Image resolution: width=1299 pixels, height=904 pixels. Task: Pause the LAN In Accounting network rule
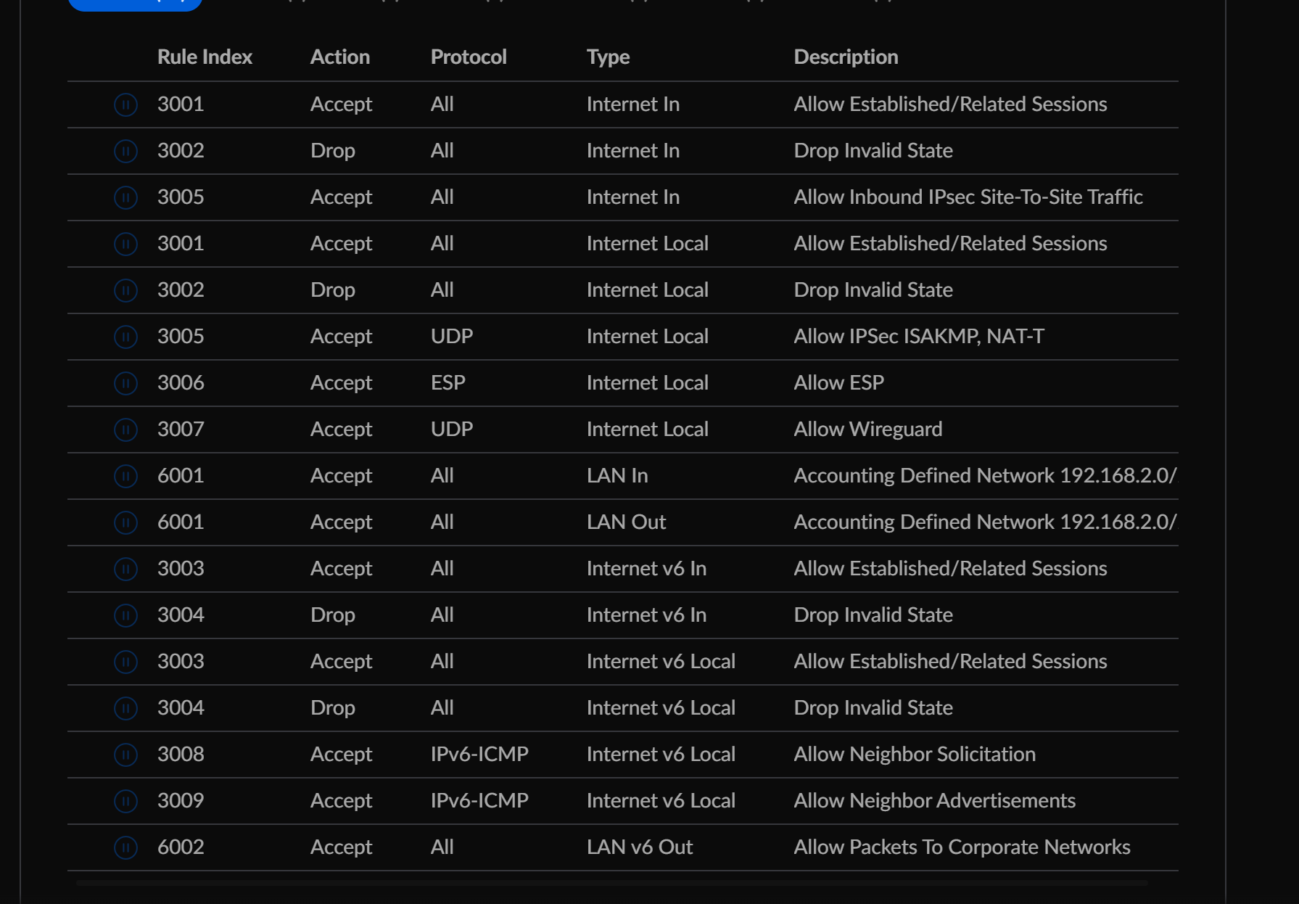click(125, 476)
